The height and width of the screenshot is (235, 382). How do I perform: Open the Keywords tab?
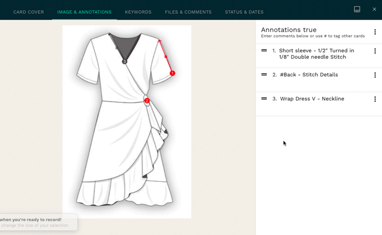point(138,12)
